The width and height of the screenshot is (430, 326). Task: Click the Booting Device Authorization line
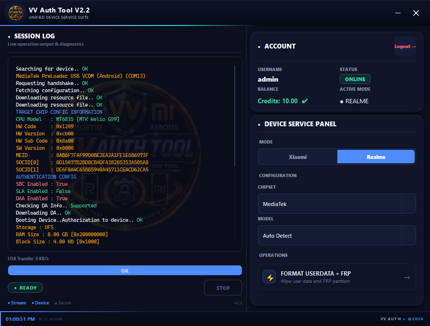79,220
